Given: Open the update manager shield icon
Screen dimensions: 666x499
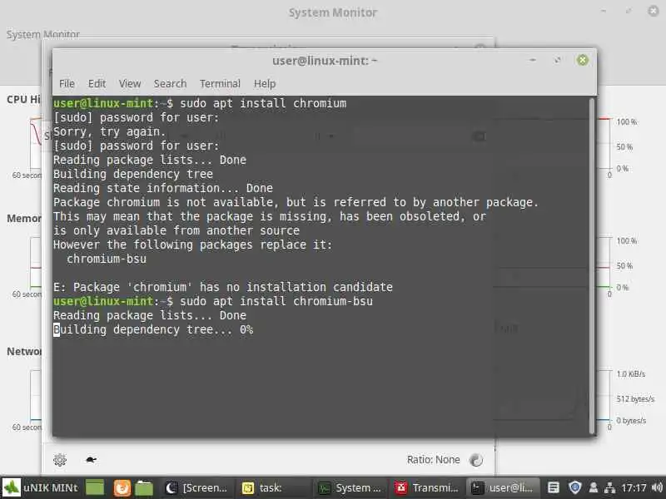Looking at the screenshot, I should [x=575, y=488].
